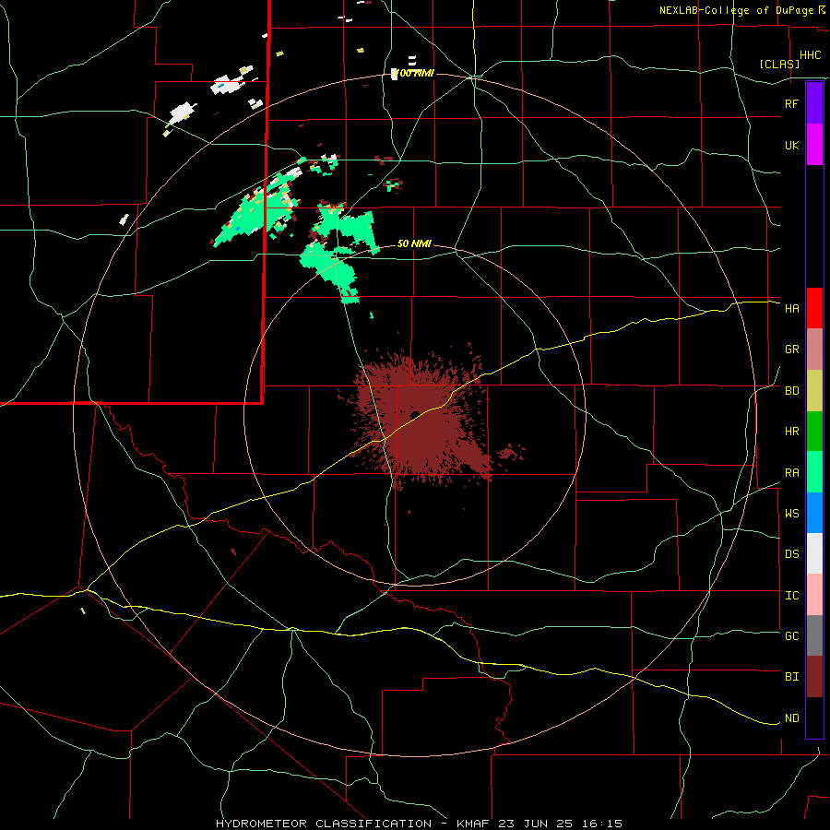
Task: Select the yellow BD legend swatch
Action: click(x=814, y=390)
